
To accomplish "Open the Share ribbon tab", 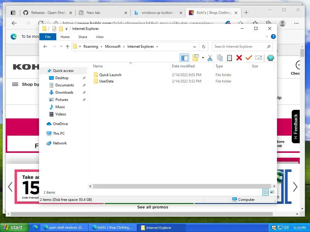I will (x=83, y=37).
